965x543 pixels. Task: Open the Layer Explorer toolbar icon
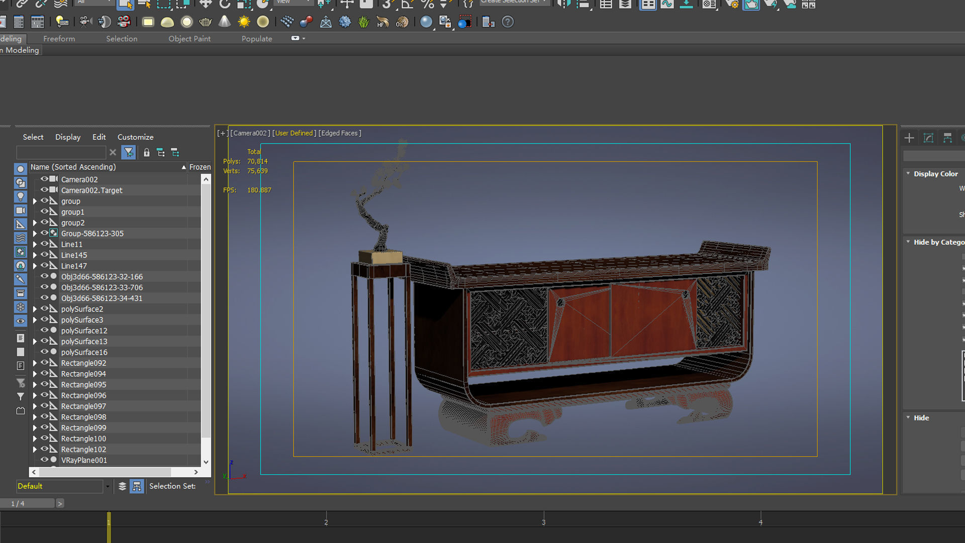pyautogui.click(x=625, y=5)
